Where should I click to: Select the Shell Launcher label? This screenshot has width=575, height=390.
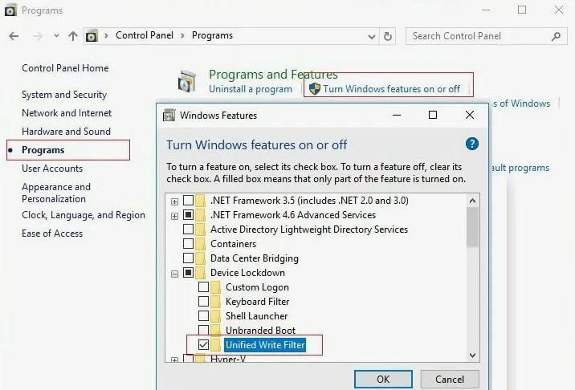click(x=257, y=316)
